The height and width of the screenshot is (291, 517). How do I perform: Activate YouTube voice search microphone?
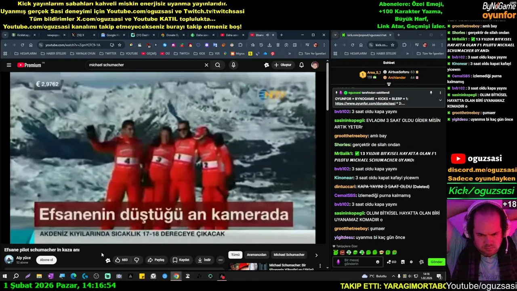click(x=233, y=65)
